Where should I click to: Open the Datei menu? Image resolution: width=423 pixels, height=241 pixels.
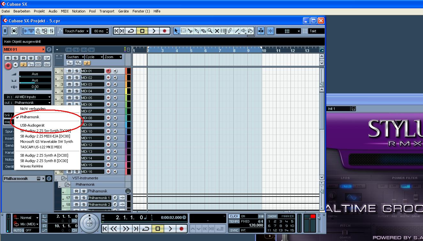point(6,11)
